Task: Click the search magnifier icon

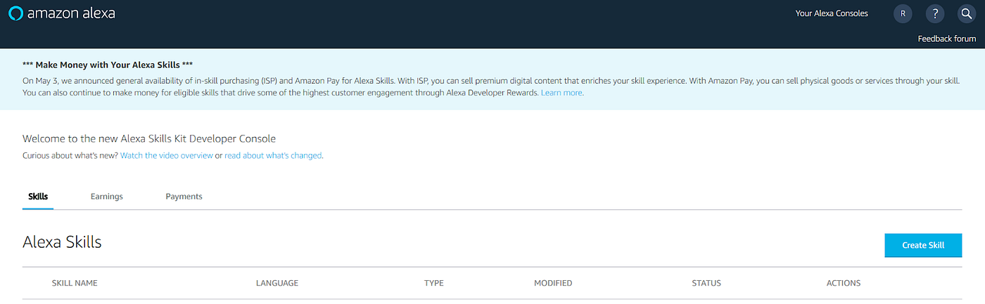Action: (x=966, y=13)
